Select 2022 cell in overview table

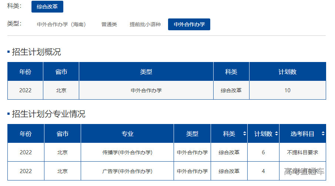click(25, 90)
